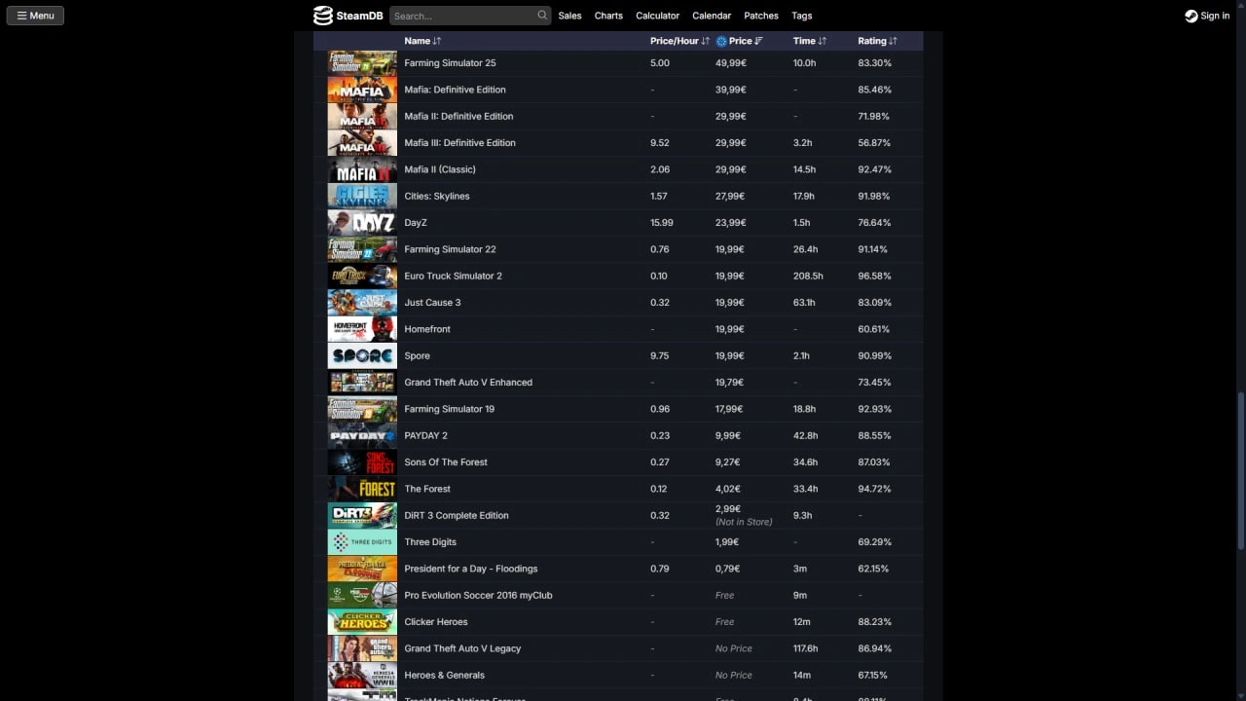Open the SteamDB home logo

click(x=348, y=16)
